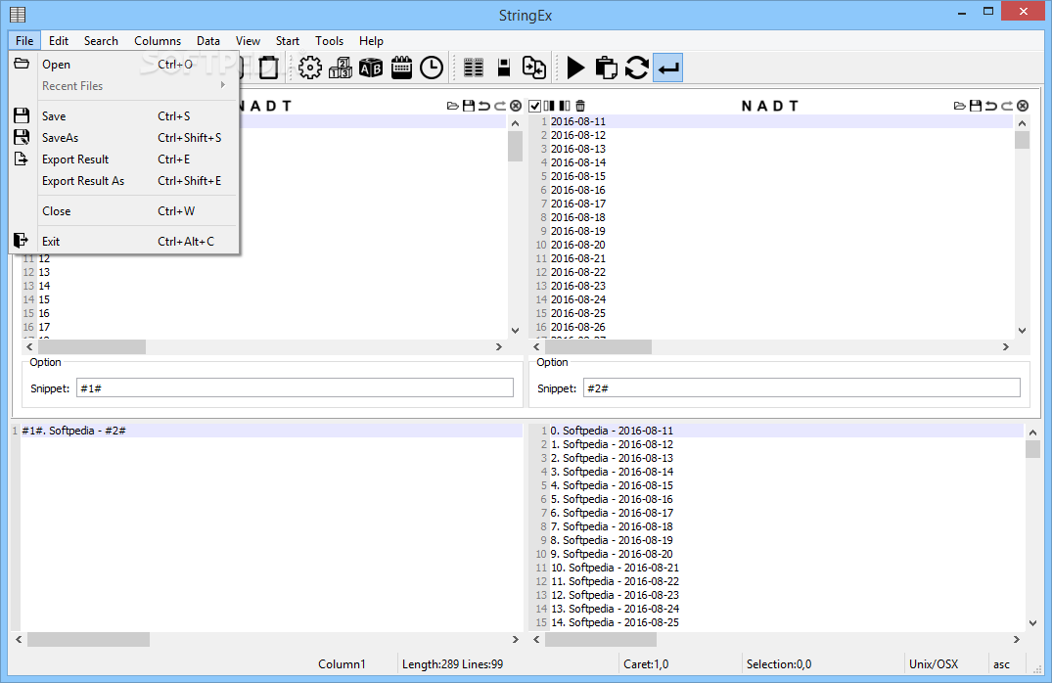Click the 'asc' status bar entry
1052x683 pixels.
tap(1001, 664)
